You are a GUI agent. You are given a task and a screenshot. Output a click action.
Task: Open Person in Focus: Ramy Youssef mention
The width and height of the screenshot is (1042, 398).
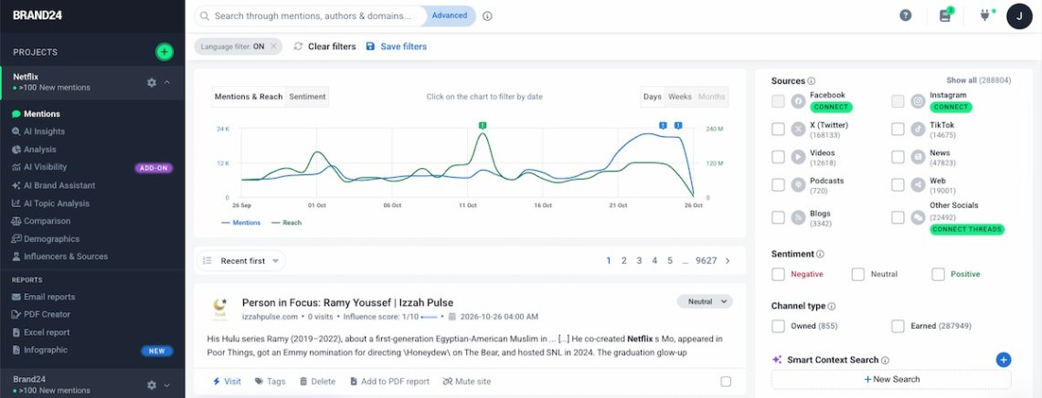(x=347, y=302)
